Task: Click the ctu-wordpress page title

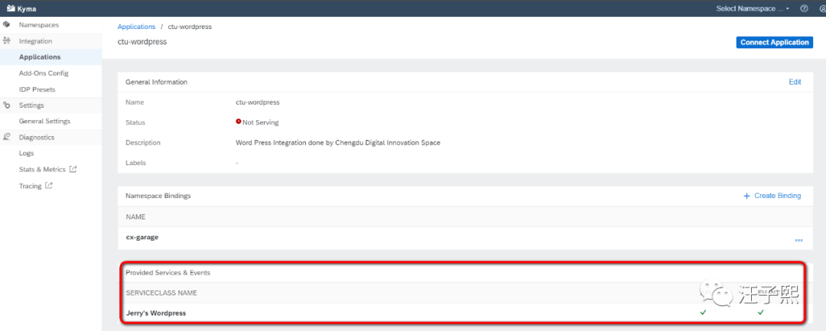Action: tap(142, 41)
